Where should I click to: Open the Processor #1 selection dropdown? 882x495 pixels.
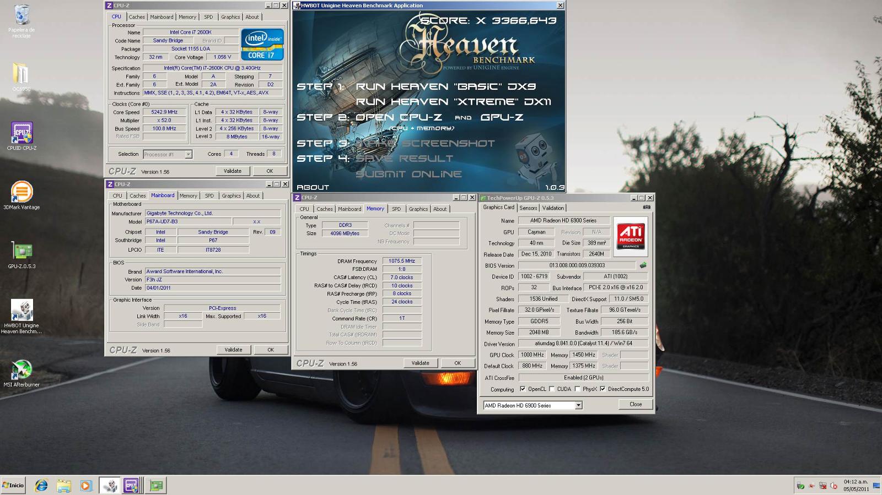168,154
